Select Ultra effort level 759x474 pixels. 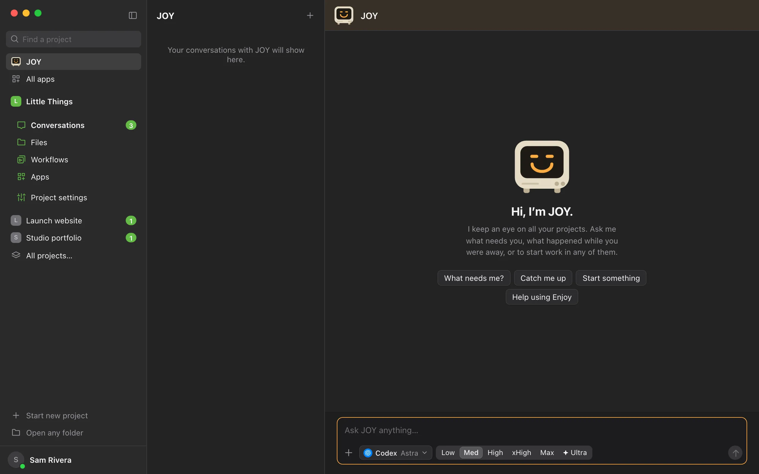click(x=575, y=453)
